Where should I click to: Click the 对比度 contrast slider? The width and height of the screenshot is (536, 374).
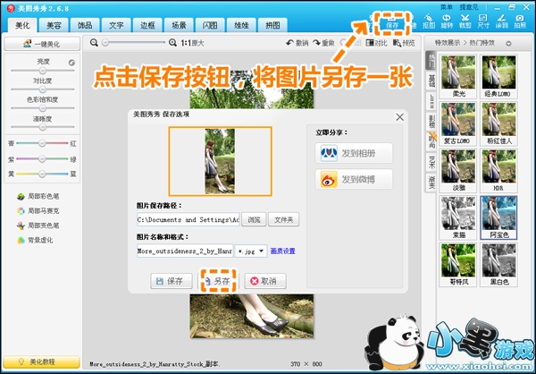coord(42,89)
